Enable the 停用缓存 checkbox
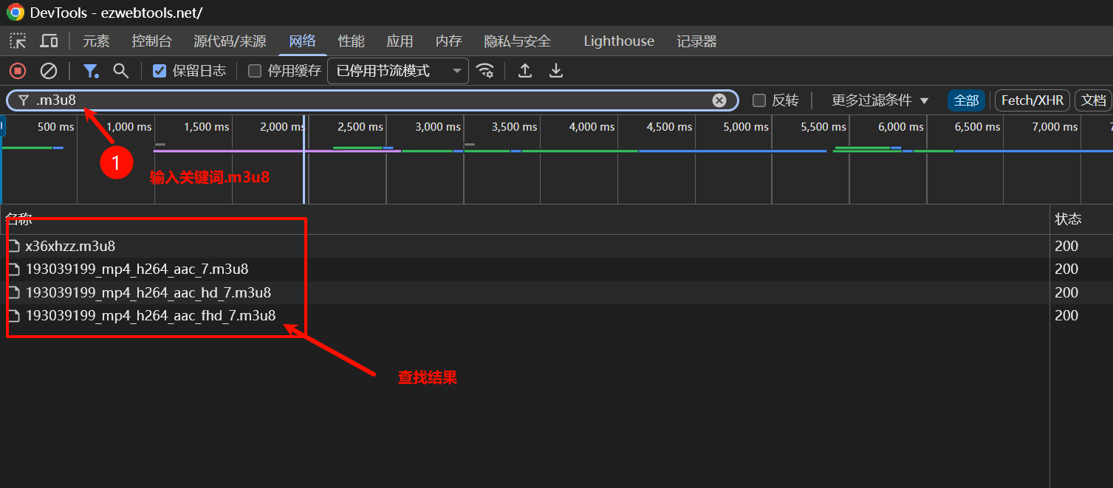The image size is (1113, 488). pos(254,70)
